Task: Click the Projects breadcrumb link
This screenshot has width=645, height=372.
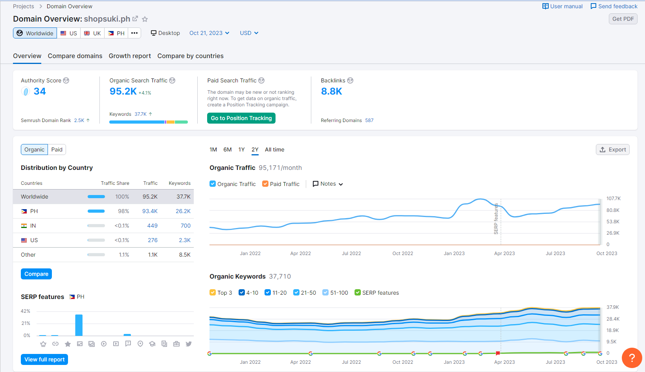Action: click(24, 6)
